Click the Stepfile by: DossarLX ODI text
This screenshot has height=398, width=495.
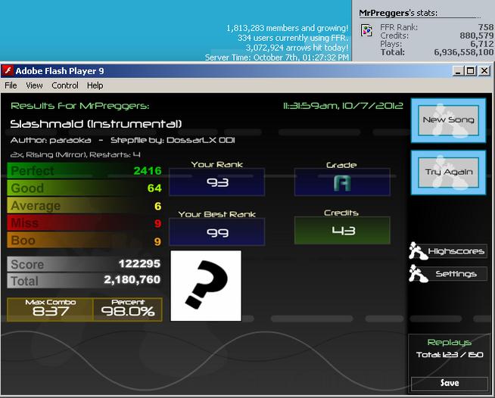pos(173,140)
